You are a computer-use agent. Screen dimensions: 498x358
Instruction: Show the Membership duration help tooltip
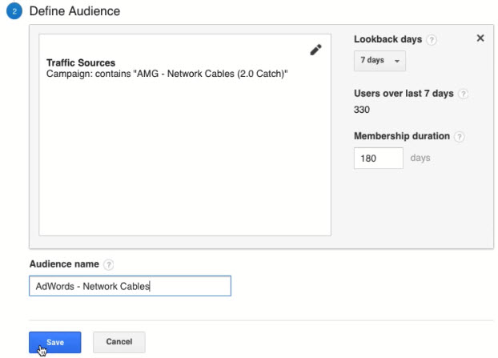(459, 137)
